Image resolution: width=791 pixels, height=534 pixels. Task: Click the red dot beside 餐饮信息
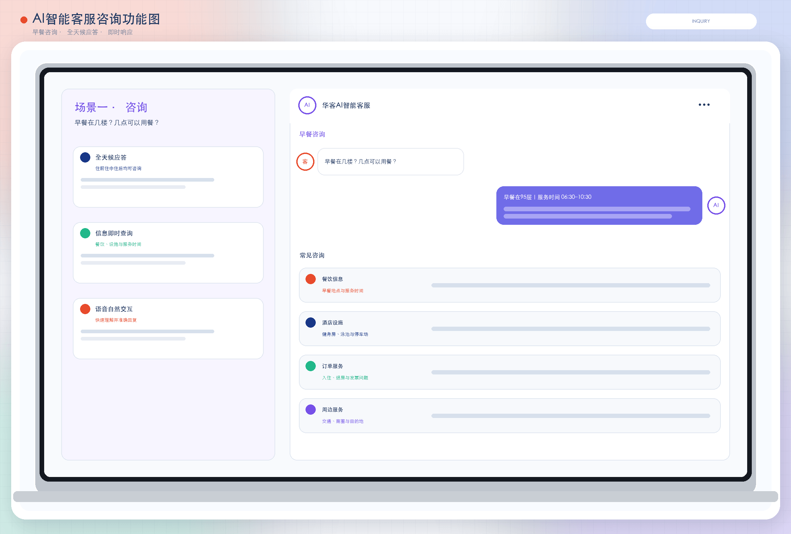(x=310, y=279)
